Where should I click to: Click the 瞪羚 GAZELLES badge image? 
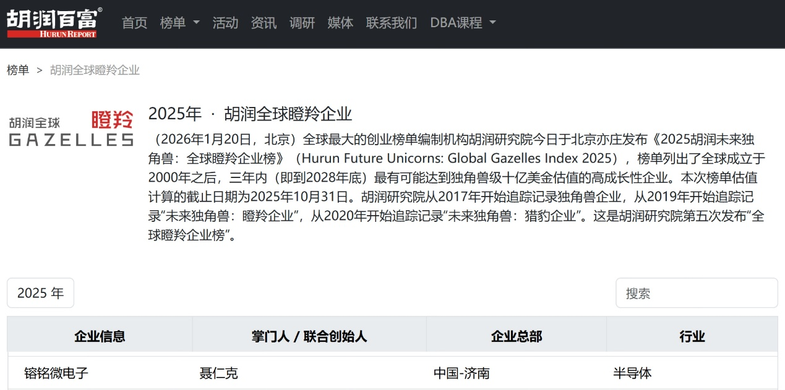click(x=70, y=127)
